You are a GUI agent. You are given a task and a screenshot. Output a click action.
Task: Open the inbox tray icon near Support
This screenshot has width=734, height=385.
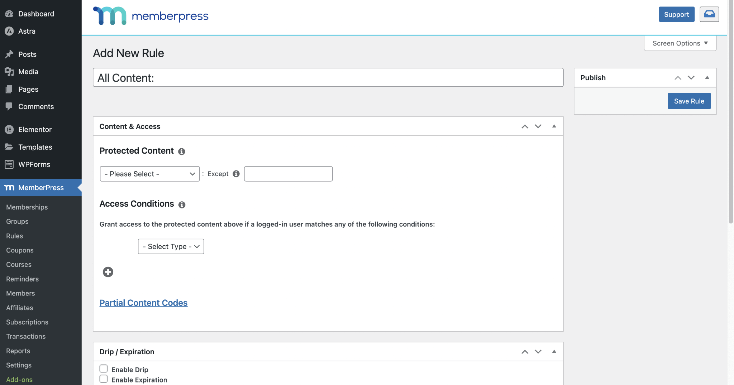pos(709,14)
